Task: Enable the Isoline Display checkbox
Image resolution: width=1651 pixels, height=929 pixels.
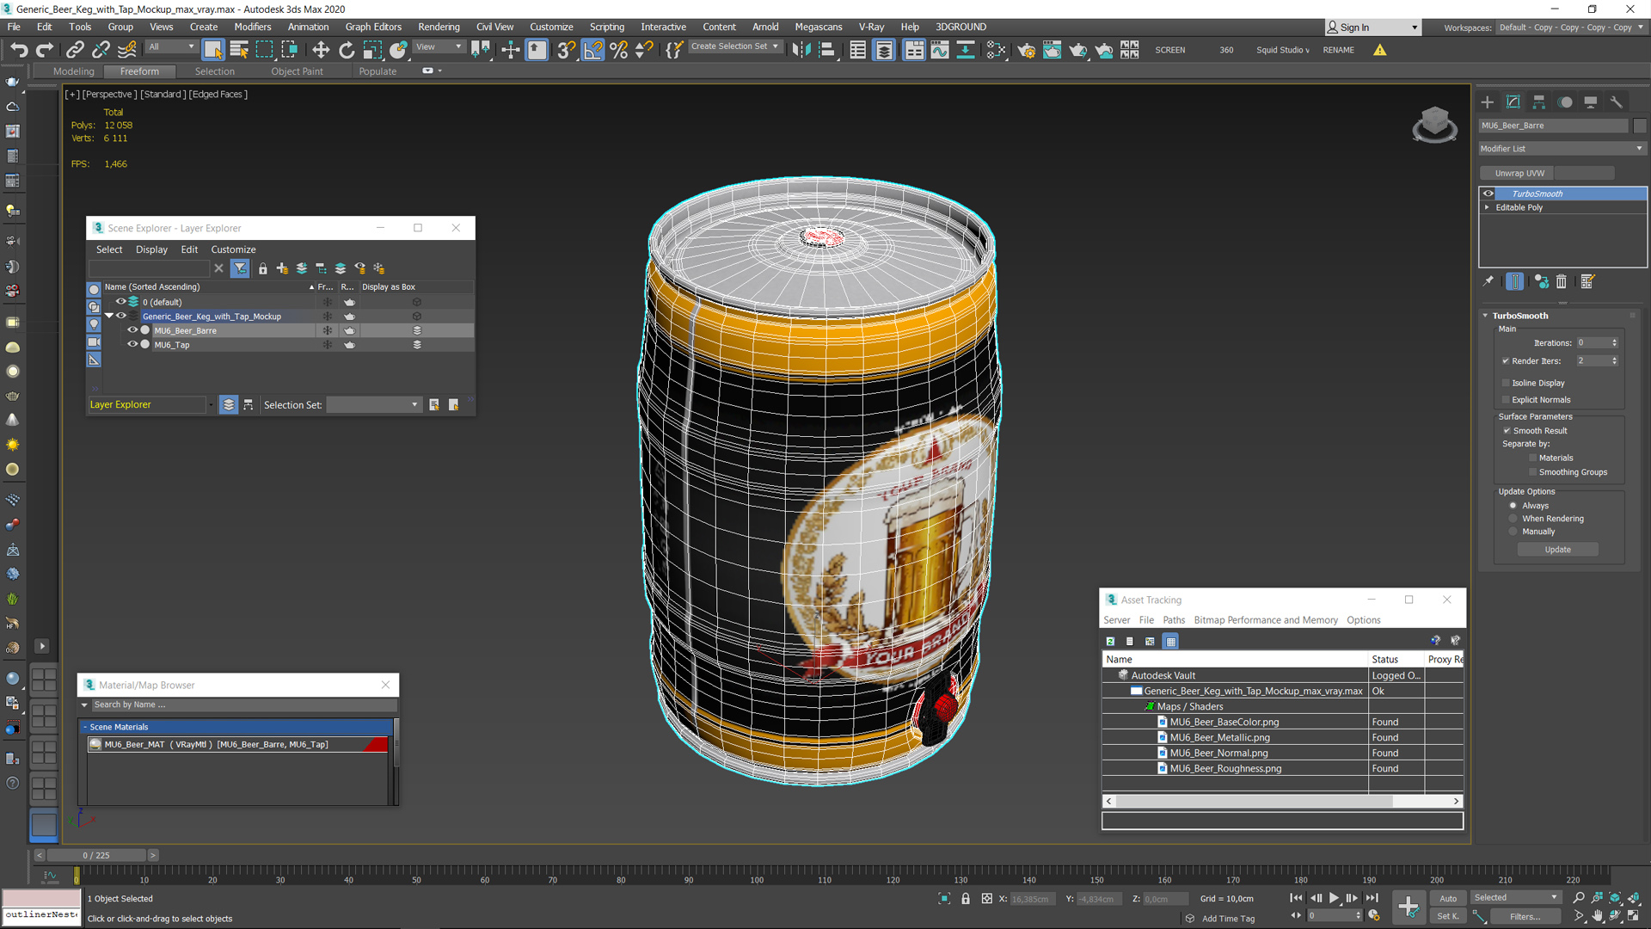Action: [x=1506, y=383]
